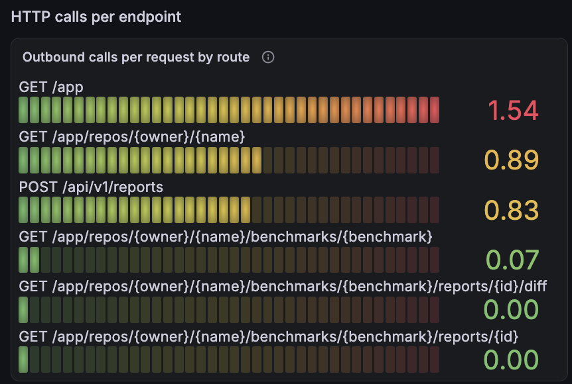Click the bar gauge for POST /api/v1/reports
This screenshot has height=384, width=572.
tap(229, 210)
